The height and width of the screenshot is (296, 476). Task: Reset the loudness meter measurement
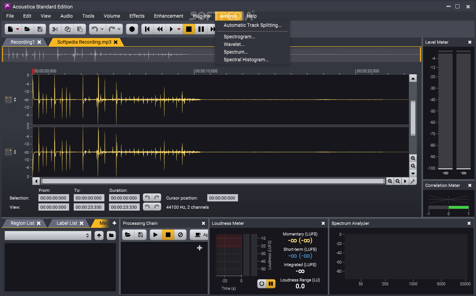pos(262,284)
